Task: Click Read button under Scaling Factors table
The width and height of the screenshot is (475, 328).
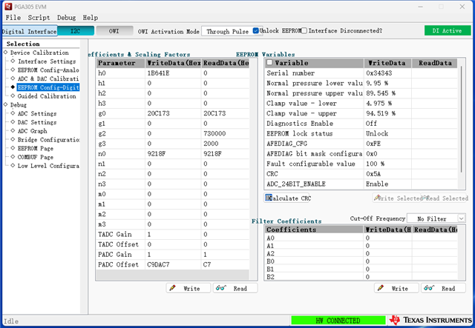Action: (235, 288)
